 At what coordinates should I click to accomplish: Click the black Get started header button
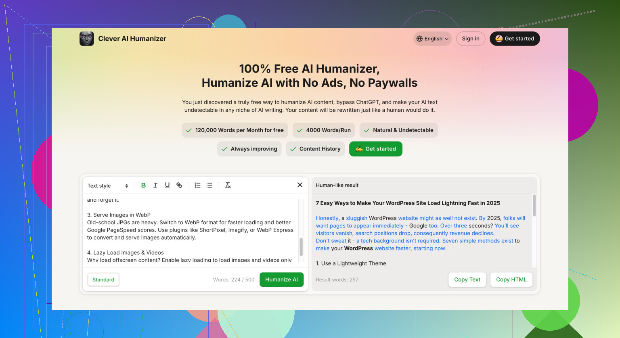point(515,39)
